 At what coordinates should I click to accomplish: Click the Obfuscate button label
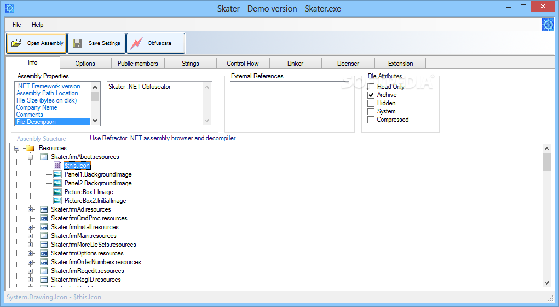point(160,43)
